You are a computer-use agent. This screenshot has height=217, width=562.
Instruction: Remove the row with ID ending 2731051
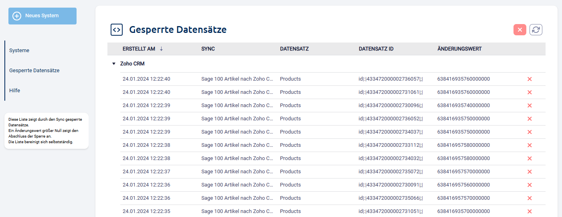click(529, 211)
